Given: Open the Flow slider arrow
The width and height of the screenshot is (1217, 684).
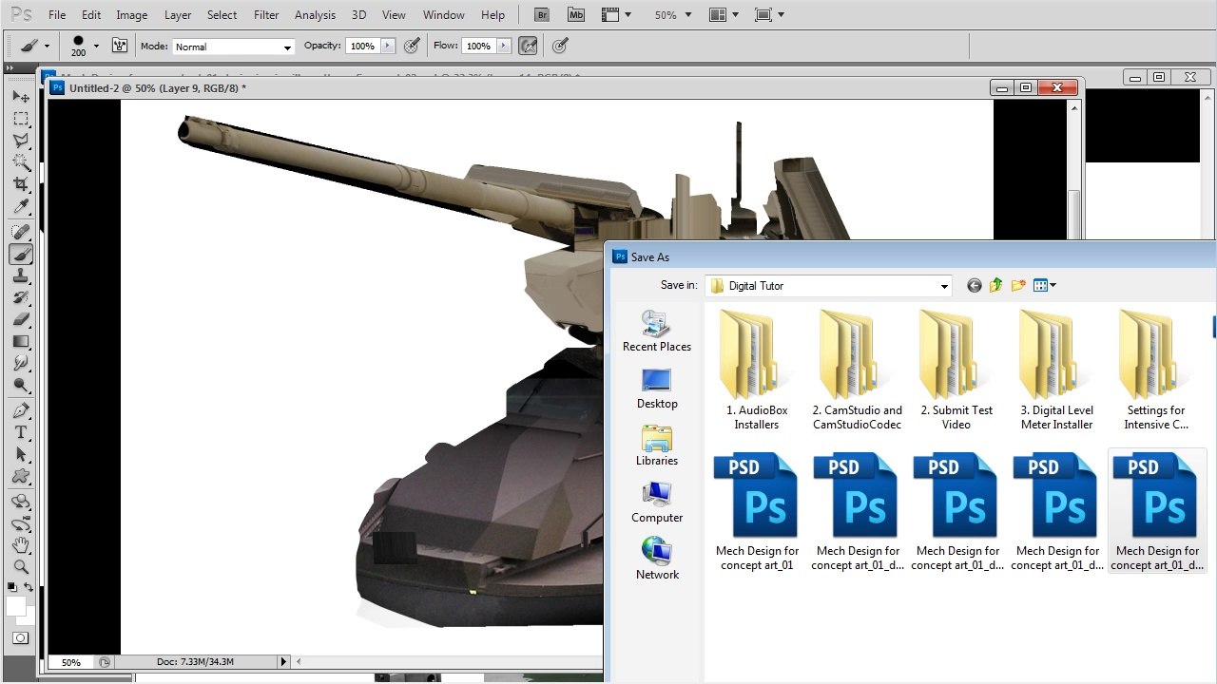Looking at the screenshot, I should coord(503,46).
